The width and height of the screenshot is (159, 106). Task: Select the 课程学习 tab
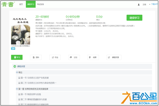pyautogui.click(x=31, y=4)
